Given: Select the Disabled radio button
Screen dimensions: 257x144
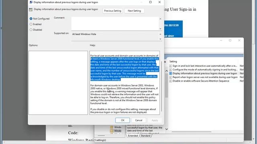Looking at the screenshot, I should (x=31, y=30).
